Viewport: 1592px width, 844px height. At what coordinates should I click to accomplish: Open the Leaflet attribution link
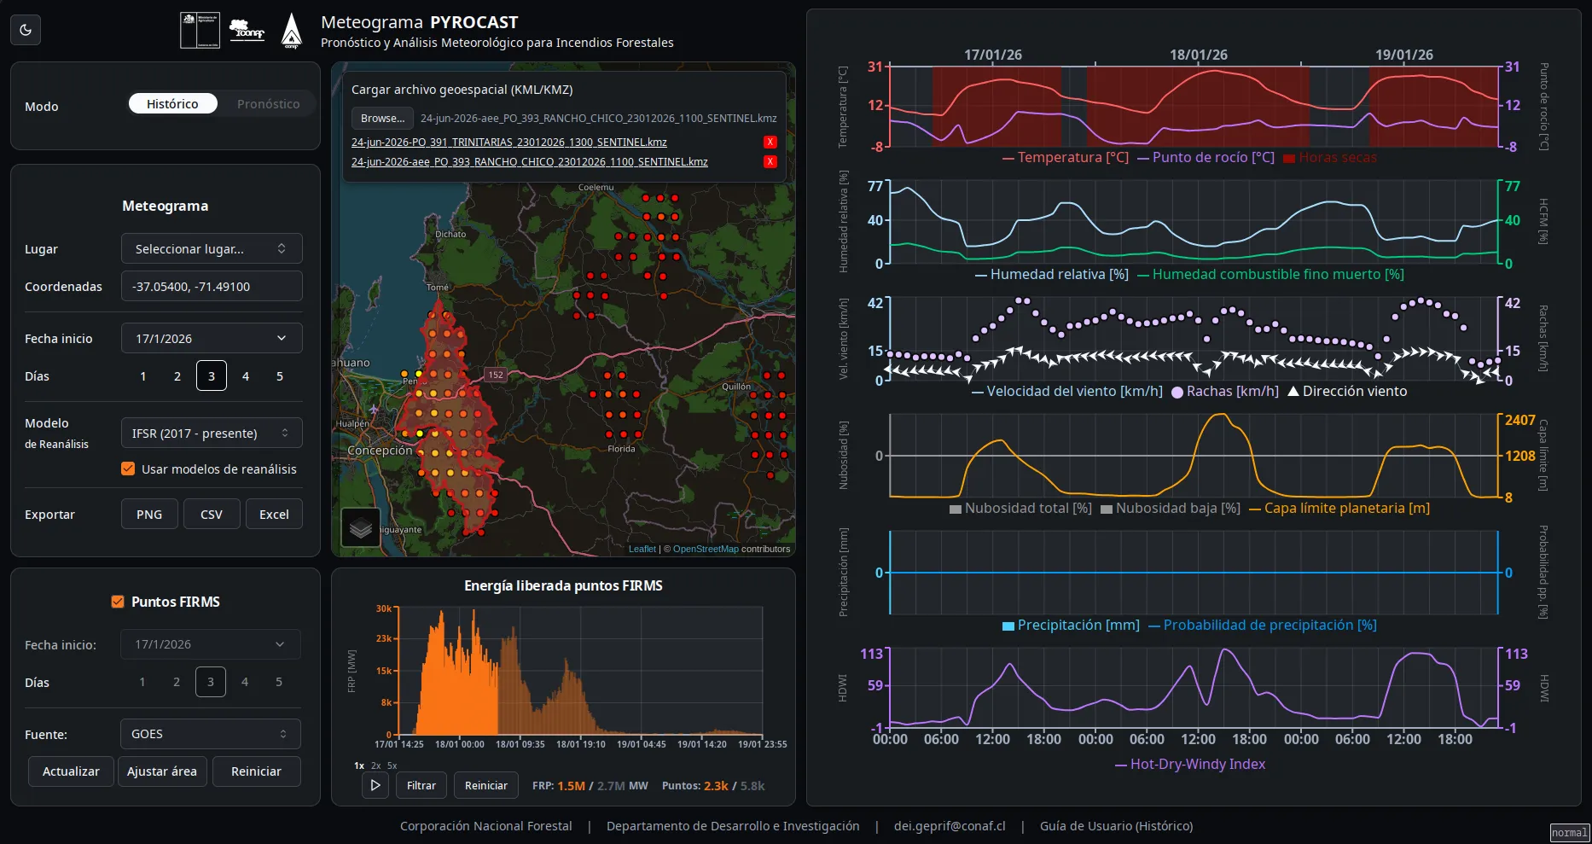click(642, 549)
